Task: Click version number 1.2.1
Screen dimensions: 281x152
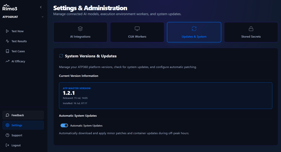Action: point(69,93)
